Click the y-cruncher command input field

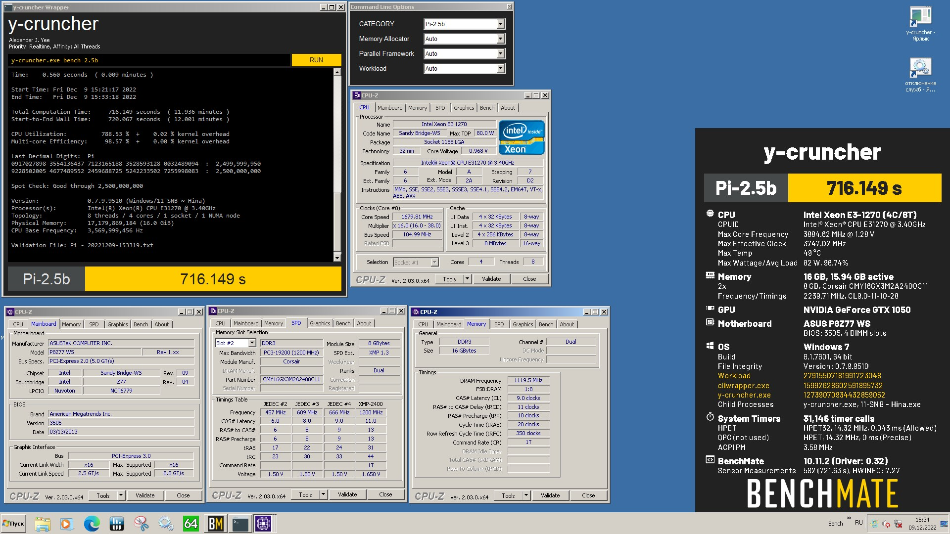148,60
